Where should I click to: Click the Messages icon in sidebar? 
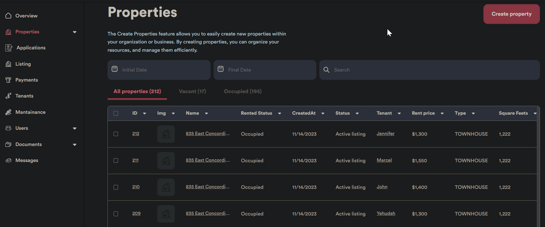tap(8, 160)
